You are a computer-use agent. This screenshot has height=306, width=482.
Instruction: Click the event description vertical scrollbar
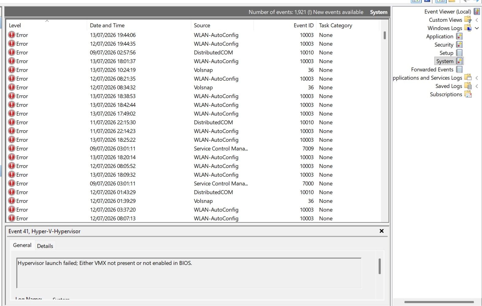click(x=380, y=266)
